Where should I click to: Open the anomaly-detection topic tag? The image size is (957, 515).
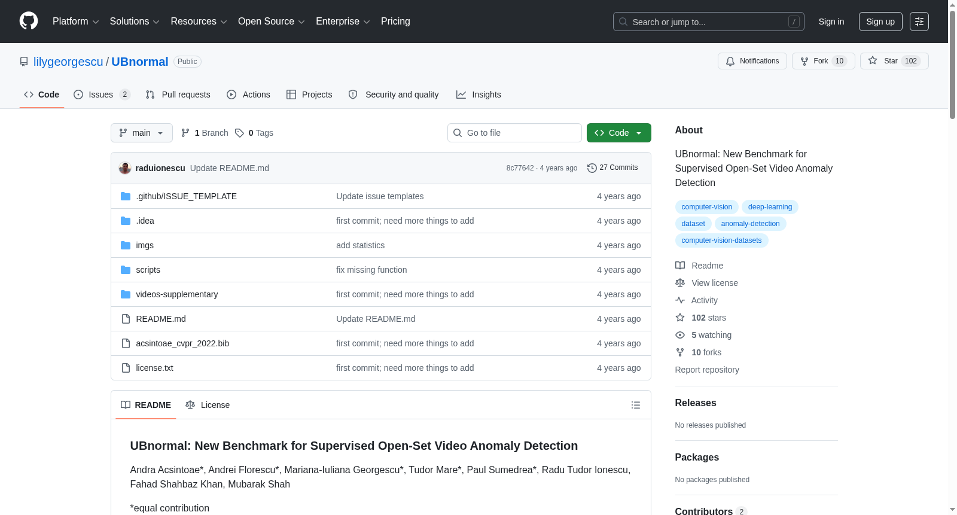coord(750,224)
